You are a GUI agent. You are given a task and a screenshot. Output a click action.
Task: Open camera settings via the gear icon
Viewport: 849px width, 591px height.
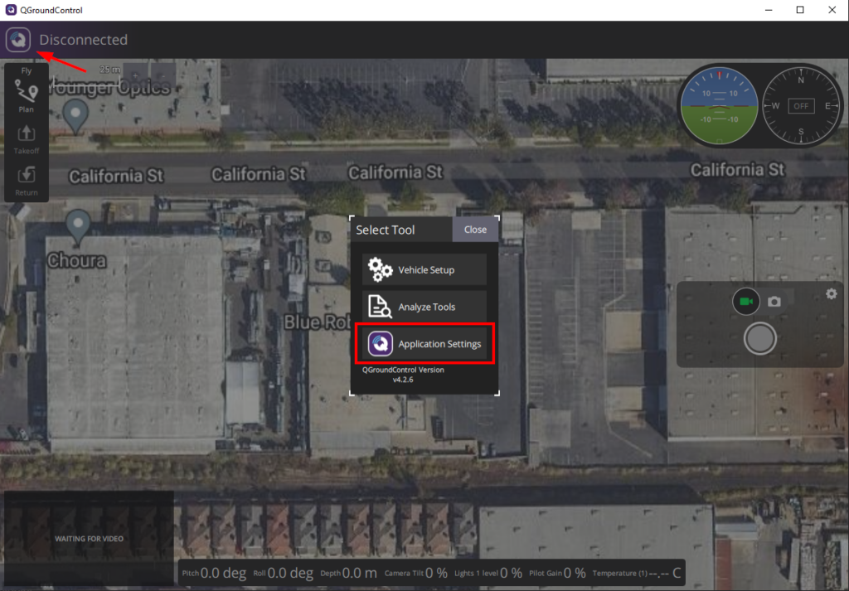(x=831, y=293)
